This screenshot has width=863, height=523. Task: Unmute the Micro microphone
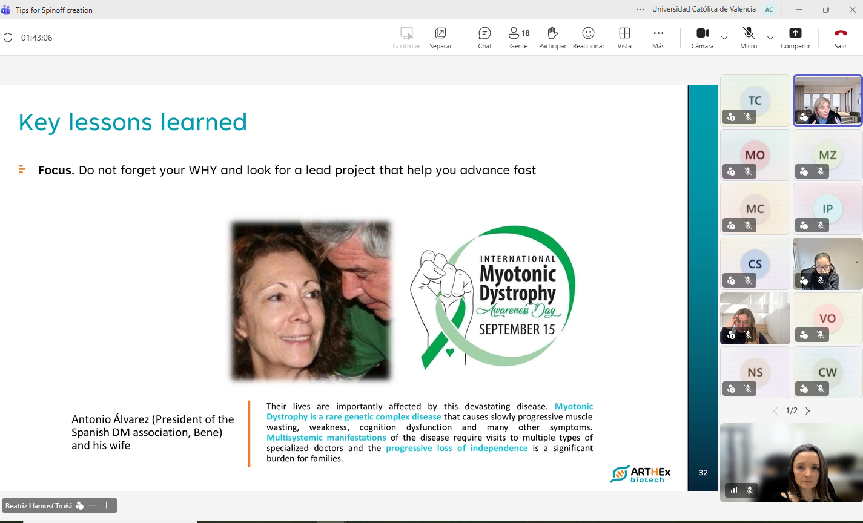point(749,38)
